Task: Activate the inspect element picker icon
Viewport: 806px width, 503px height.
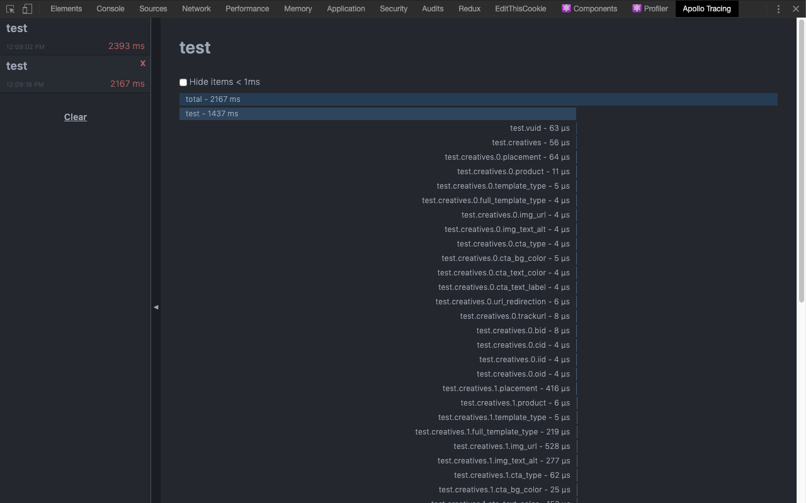Action: (x=10, y=9)
